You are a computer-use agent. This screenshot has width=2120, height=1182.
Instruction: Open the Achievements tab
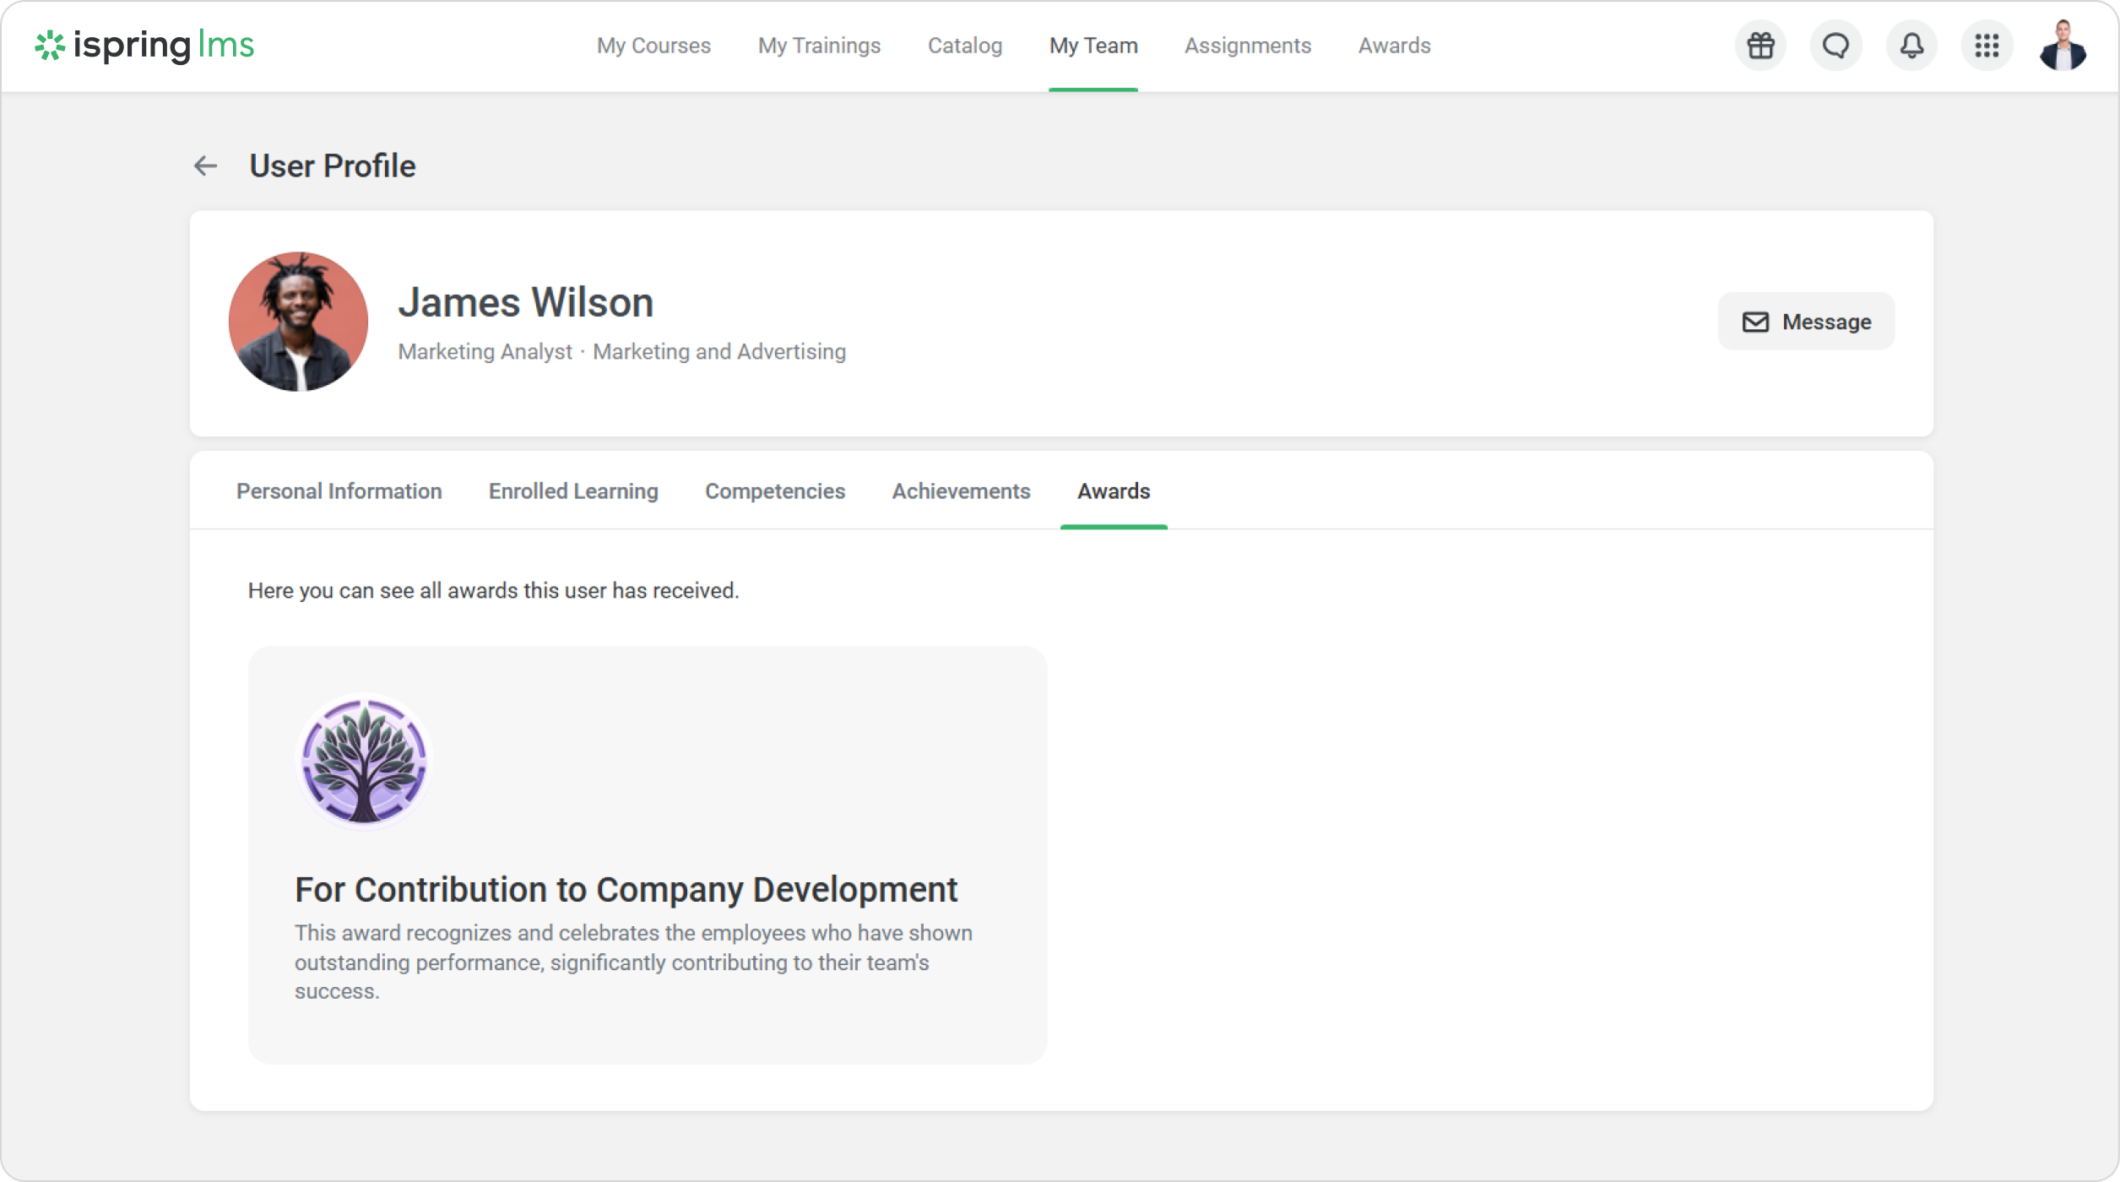pos(961,491)
